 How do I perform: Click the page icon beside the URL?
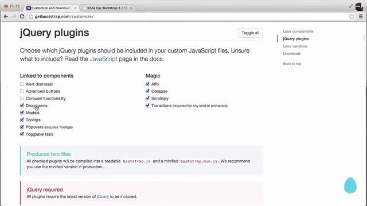(31, 17)
